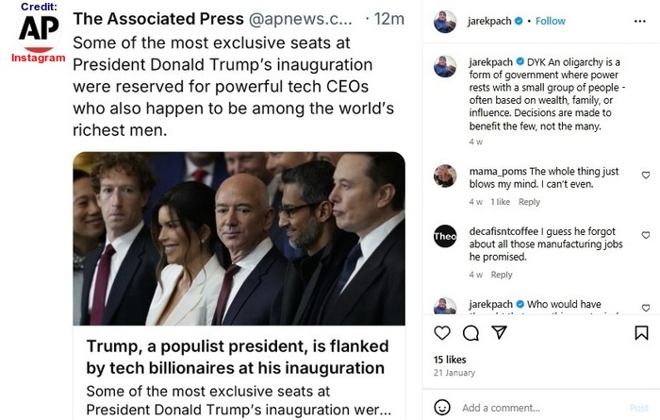Open decafisntcoffee profile avatar
The image size is (660, 420).
point(445,237)
